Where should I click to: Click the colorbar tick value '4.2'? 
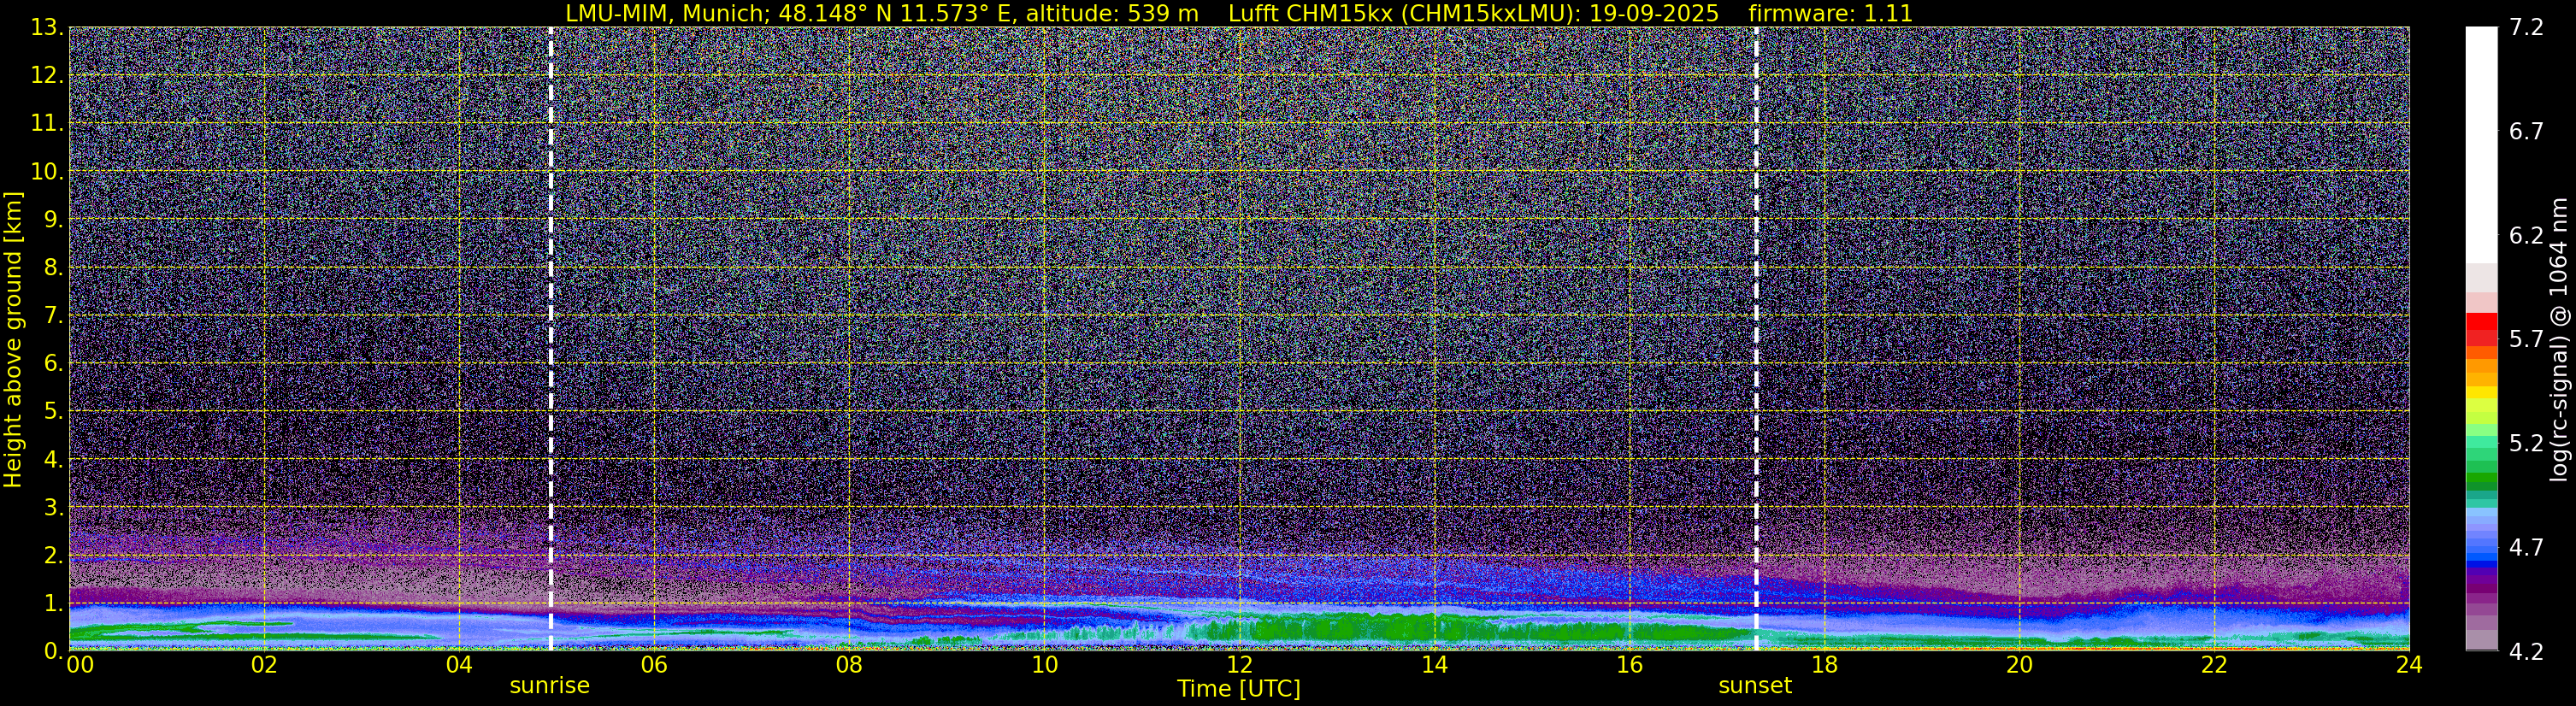tap(2526, 651)
